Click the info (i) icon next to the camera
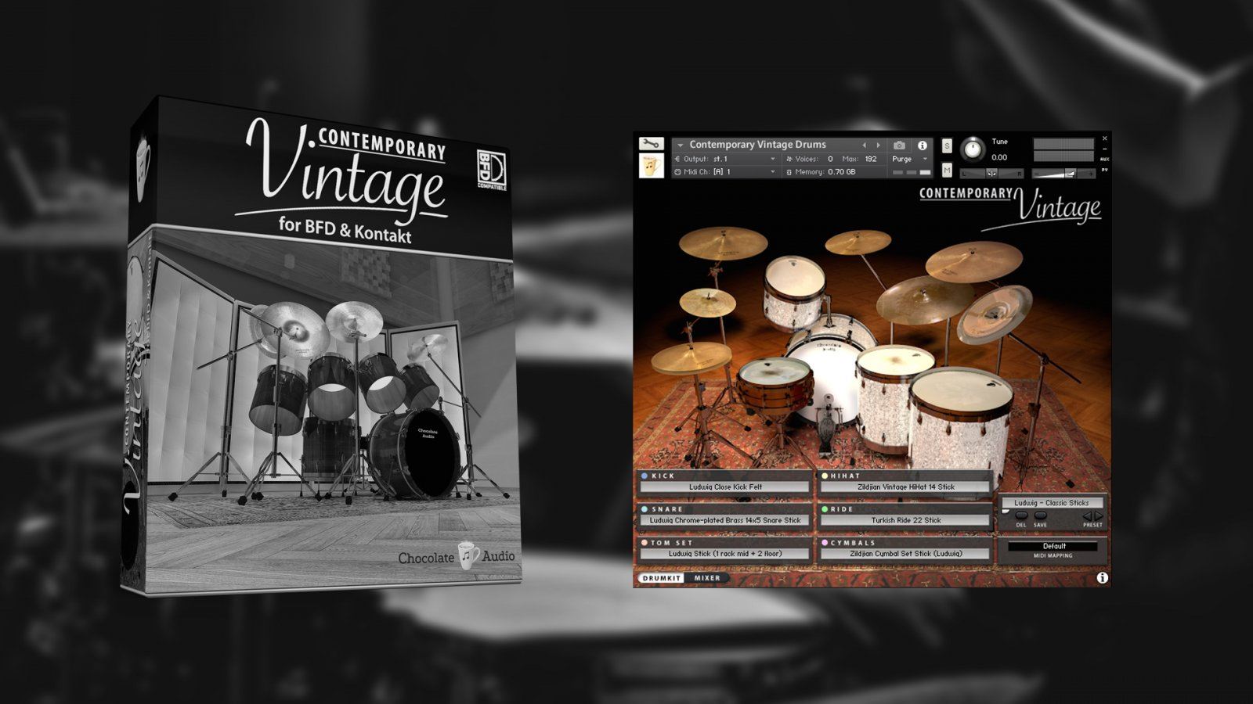 click(922, 145)
